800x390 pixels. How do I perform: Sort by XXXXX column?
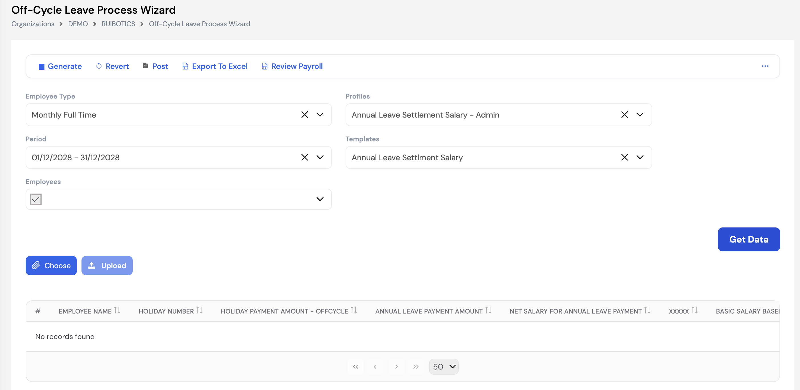pos(694,310)
